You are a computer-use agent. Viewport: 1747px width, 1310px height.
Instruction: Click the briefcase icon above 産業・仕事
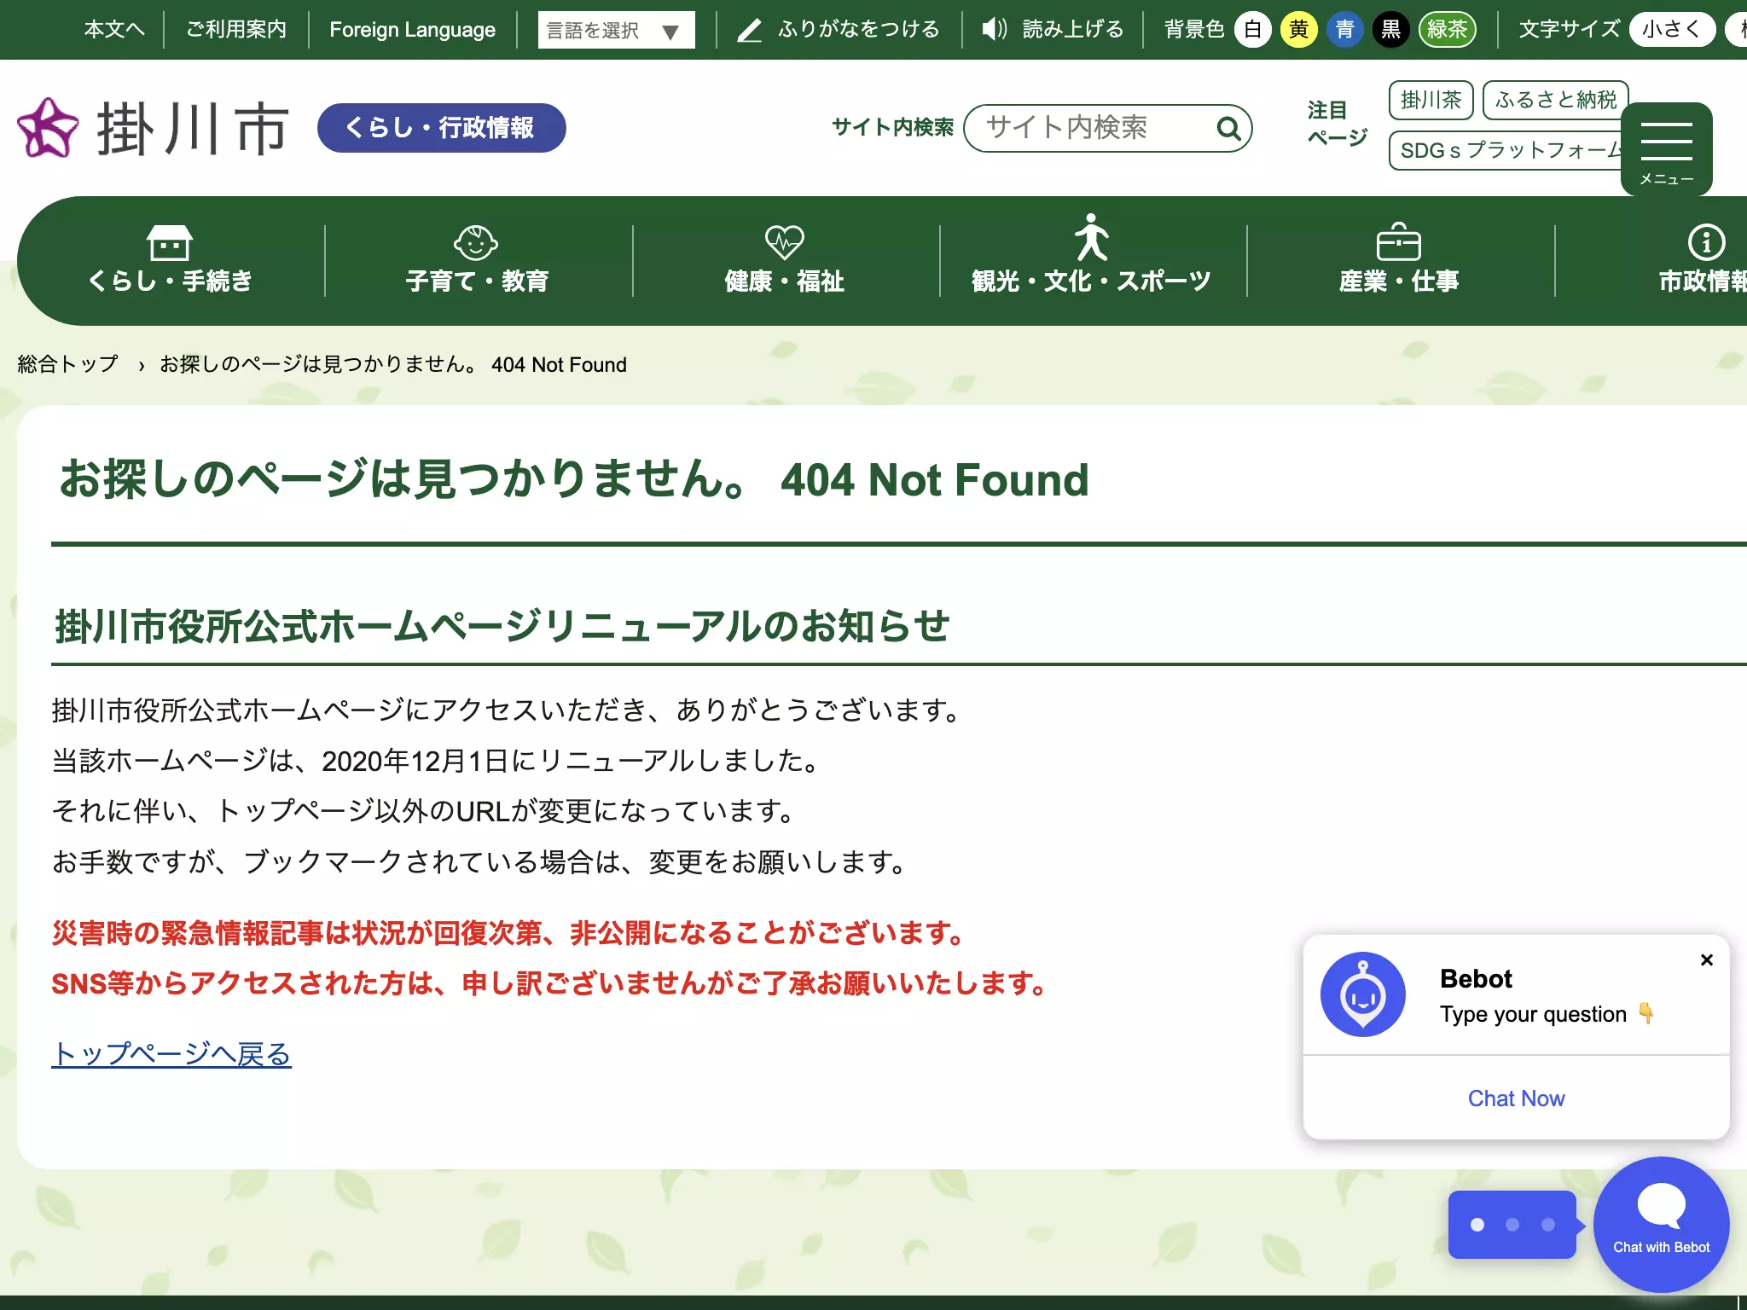[x=1399, y=241]
